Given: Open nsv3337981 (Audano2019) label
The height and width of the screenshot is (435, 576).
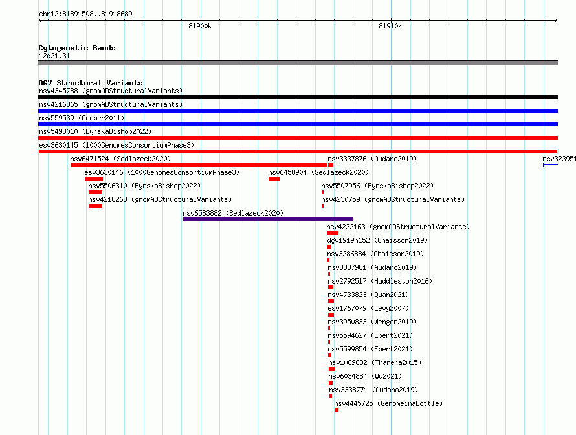Looking at the screenshot, I should click(x=372, y=267).
